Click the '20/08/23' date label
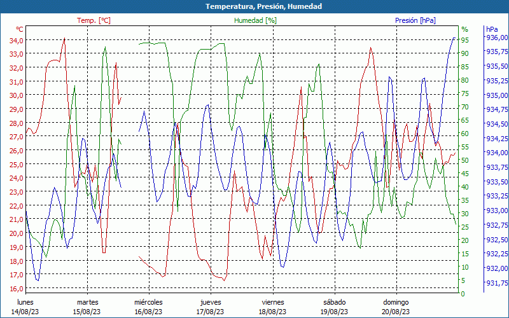This screenshot has height=318, width=509. coord(396,312)
